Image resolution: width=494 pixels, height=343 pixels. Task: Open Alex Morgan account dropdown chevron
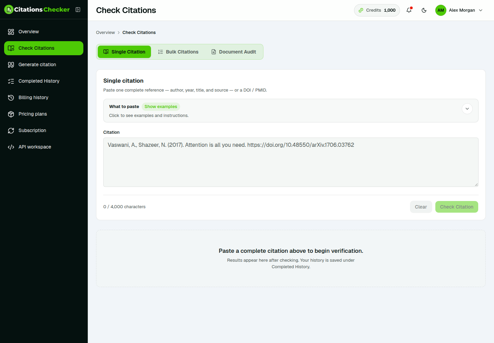[481, 10]
